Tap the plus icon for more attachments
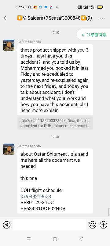110x246 pixels. click(x=103, y=225)
